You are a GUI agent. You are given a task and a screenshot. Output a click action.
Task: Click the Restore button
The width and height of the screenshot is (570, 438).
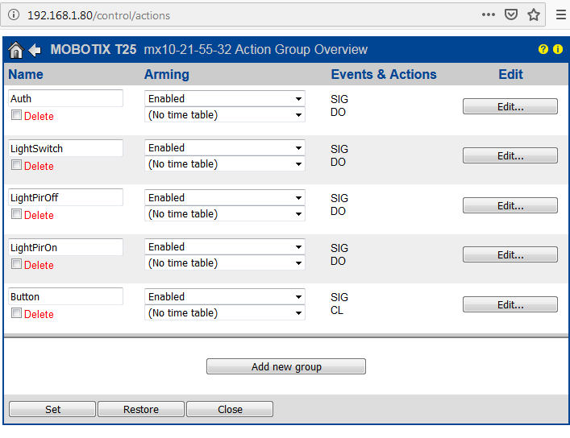click(141, 410)
